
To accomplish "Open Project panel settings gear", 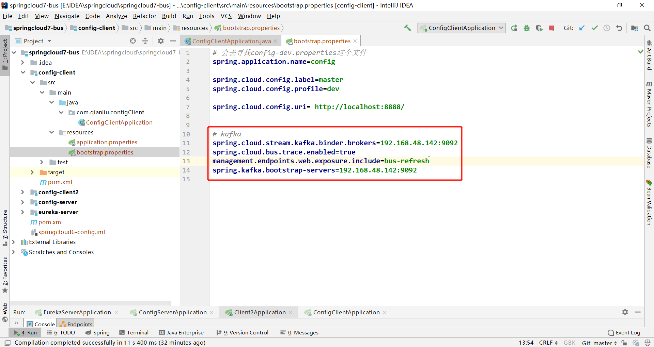I will pyautogui.click(x=161, y=41).
